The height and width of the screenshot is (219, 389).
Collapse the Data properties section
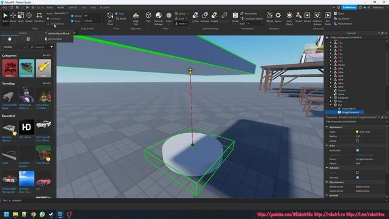(x=327, y=145)
